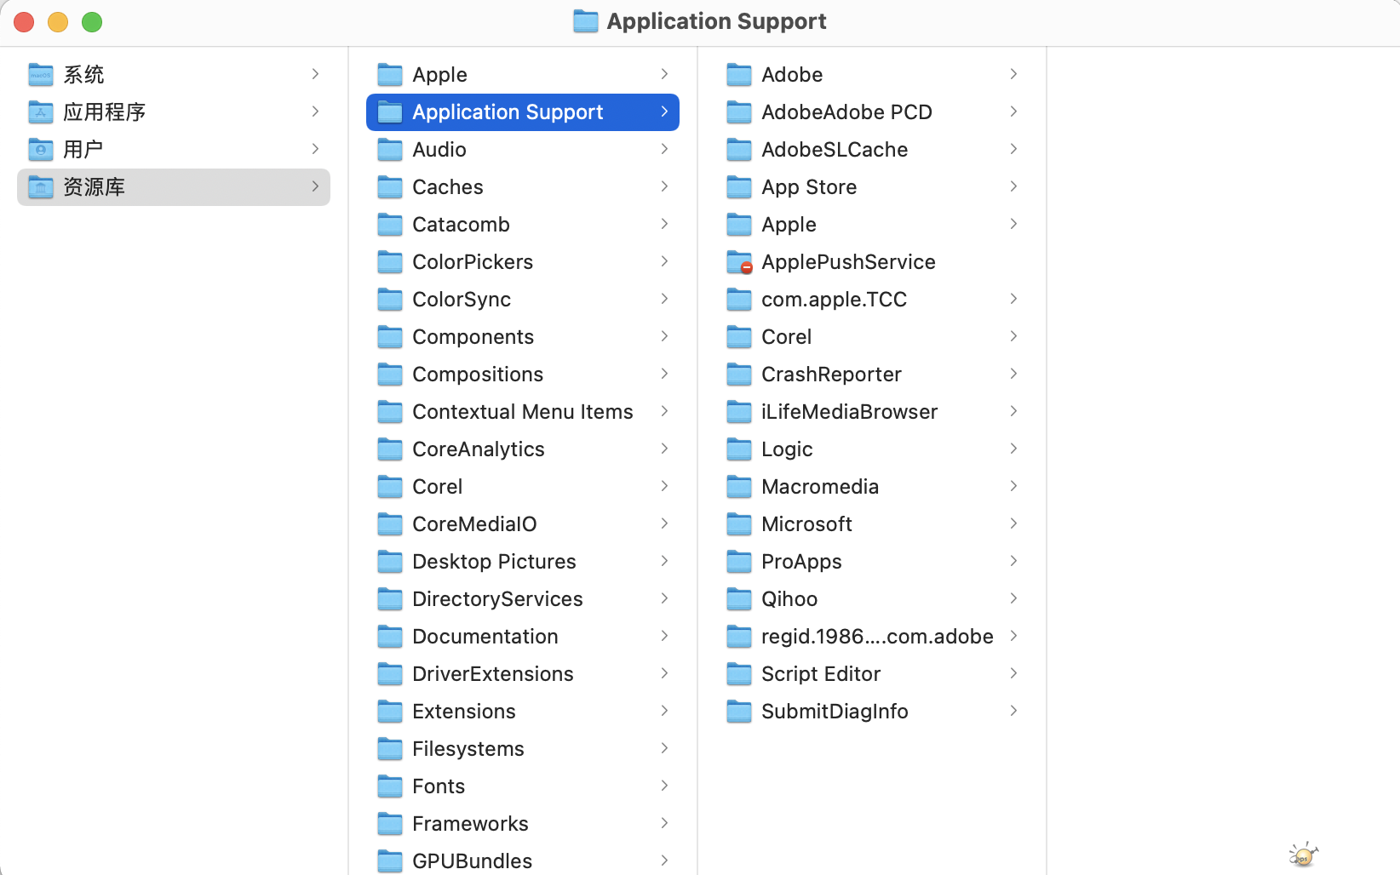Click the 应用程序 folder icon
The height and width of the screenshot is (875, 1400).
coord(41,112)
